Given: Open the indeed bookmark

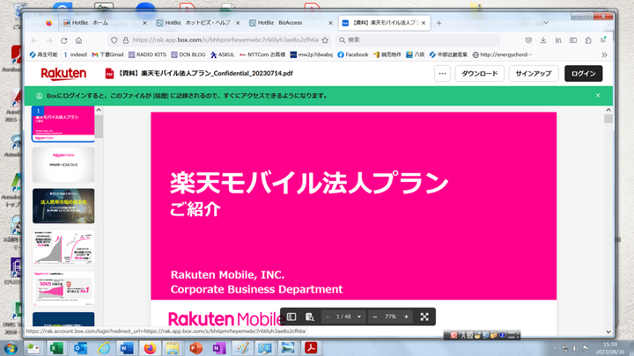Looking at the screenshot, I should (x=75, y=54).
